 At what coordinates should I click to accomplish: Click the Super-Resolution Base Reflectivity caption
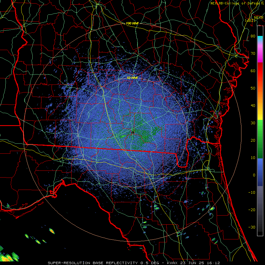tap(134, 263)
